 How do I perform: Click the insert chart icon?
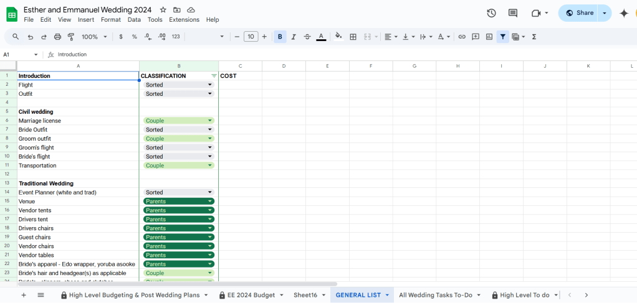point(489,37)
